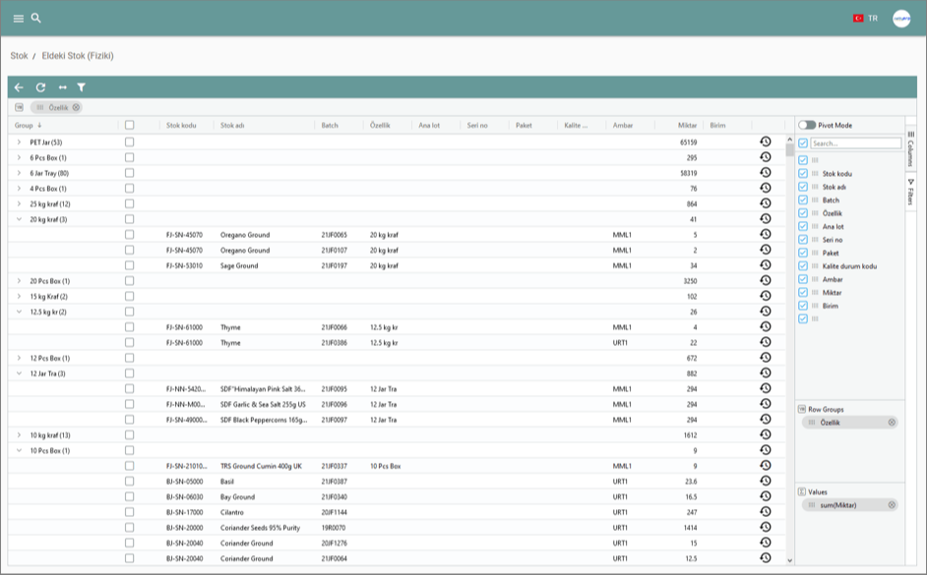Viewport: 927px width, 575px height.
Task: Collapse the 20 kg kraf (3) group
Action: click(x=19, y=219)
